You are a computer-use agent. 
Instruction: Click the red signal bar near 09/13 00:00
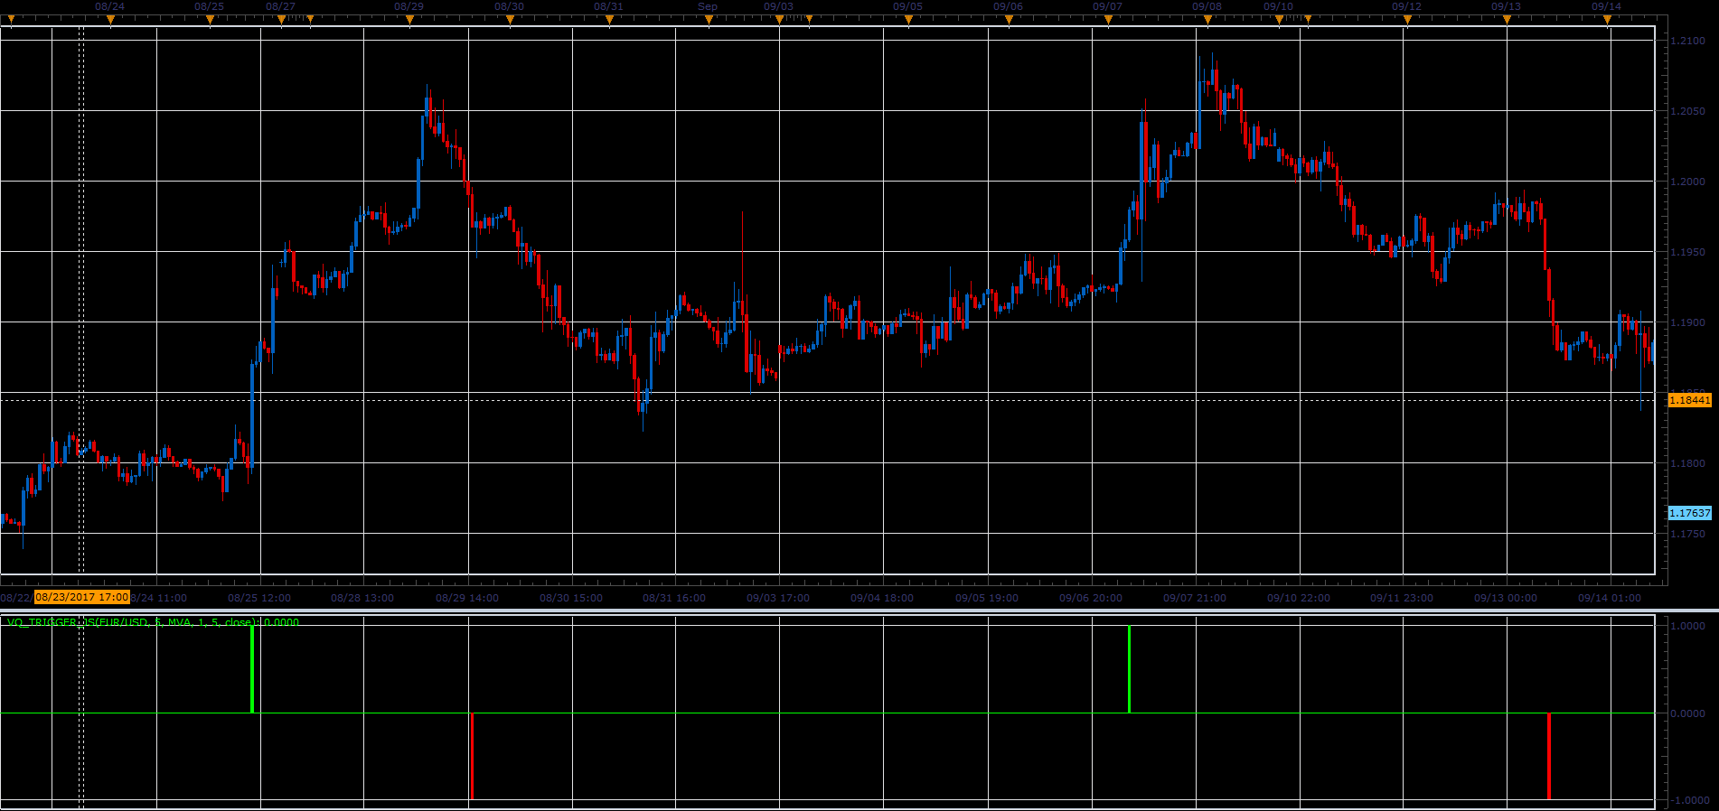pyautogui.click(x=1549, y=756)
